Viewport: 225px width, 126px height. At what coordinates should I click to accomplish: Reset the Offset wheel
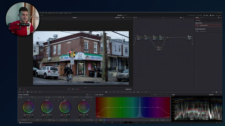point(91,100)
